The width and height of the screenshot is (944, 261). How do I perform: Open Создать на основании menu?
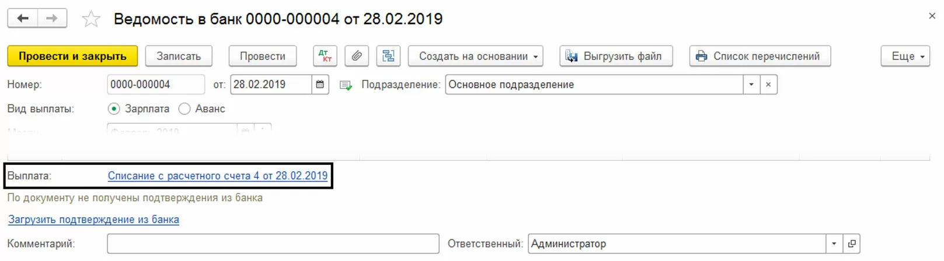[475, 56]
